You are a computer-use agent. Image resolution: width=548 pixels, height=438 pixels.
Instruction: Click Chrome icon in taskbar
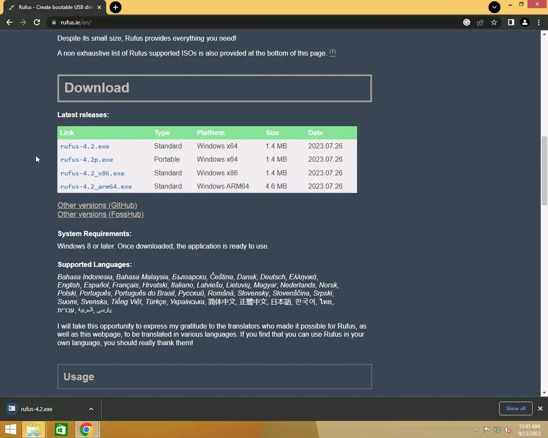[86, 429]
